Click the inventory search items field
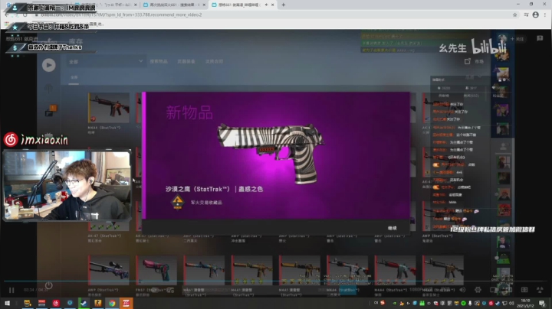This screenshot has width=552, height=309. [x=159, y=61]
